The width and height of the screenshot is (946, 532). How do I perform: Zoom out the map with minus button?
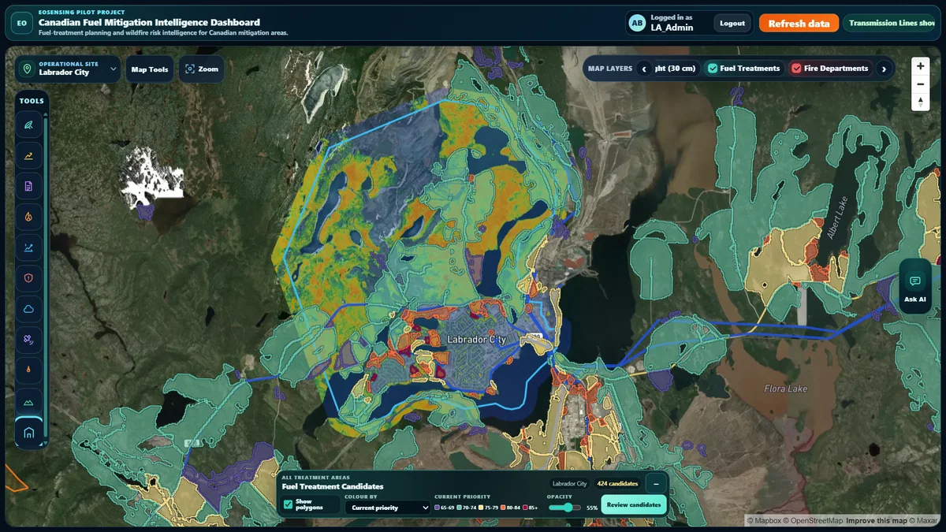[920, 84]
